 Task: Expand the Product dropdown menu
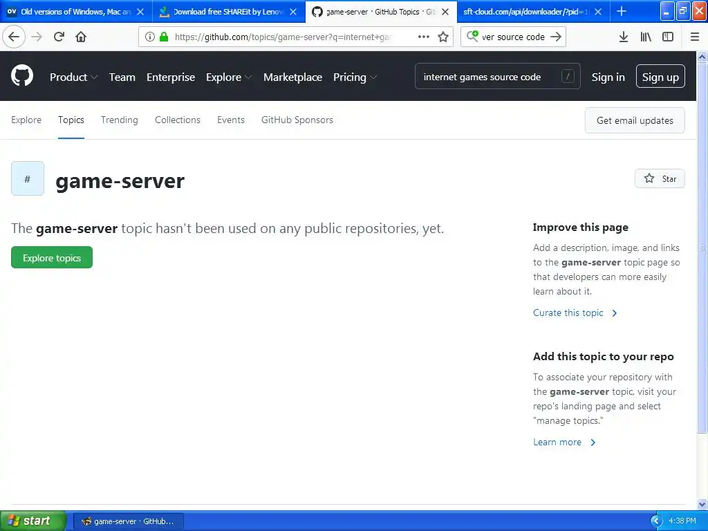click(x=73, y=77)
